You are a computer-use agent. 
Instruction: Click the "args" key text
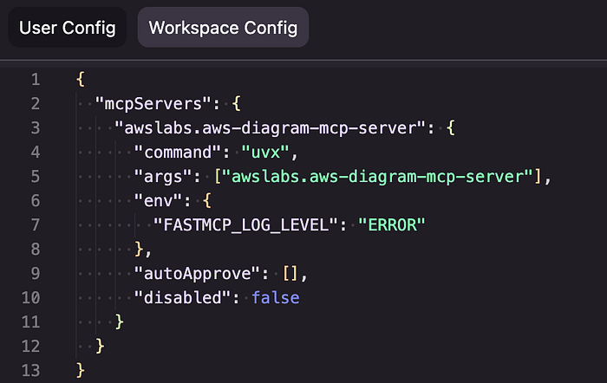pos(163,177)
